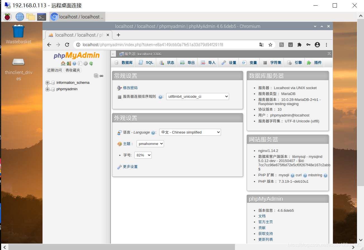
Task: Open the 文档 link
Action: point(262,216)
